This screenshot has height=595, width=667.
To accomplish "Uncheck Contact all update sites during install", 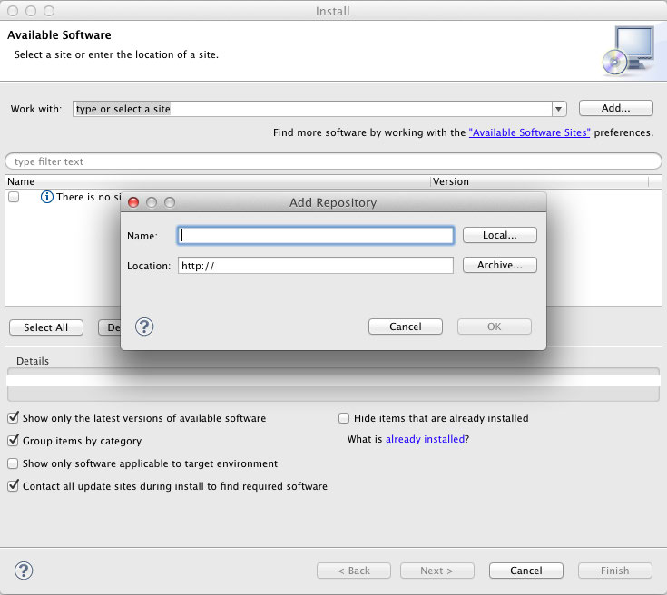I will point(14,486).
